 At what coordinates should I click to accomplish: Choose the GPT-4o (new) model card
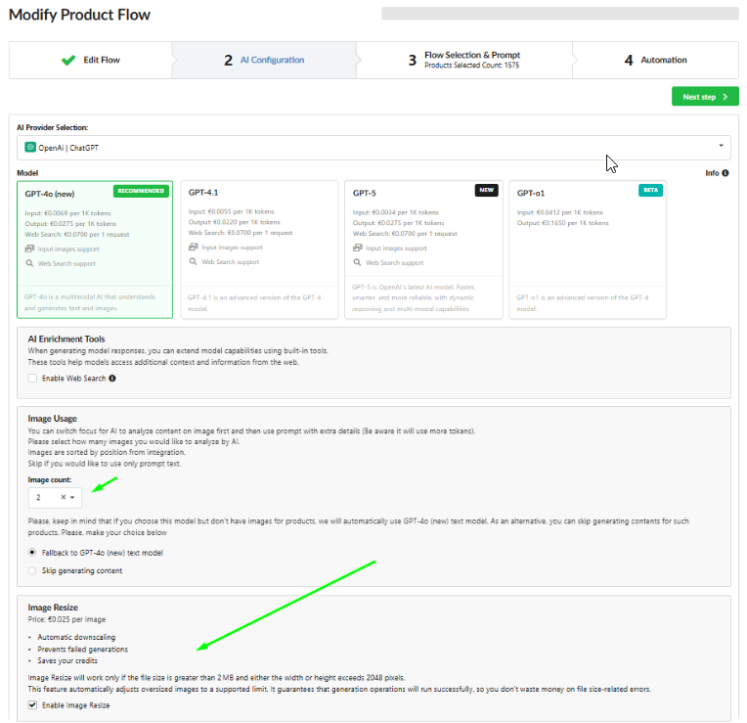click(x=95, y=249)
